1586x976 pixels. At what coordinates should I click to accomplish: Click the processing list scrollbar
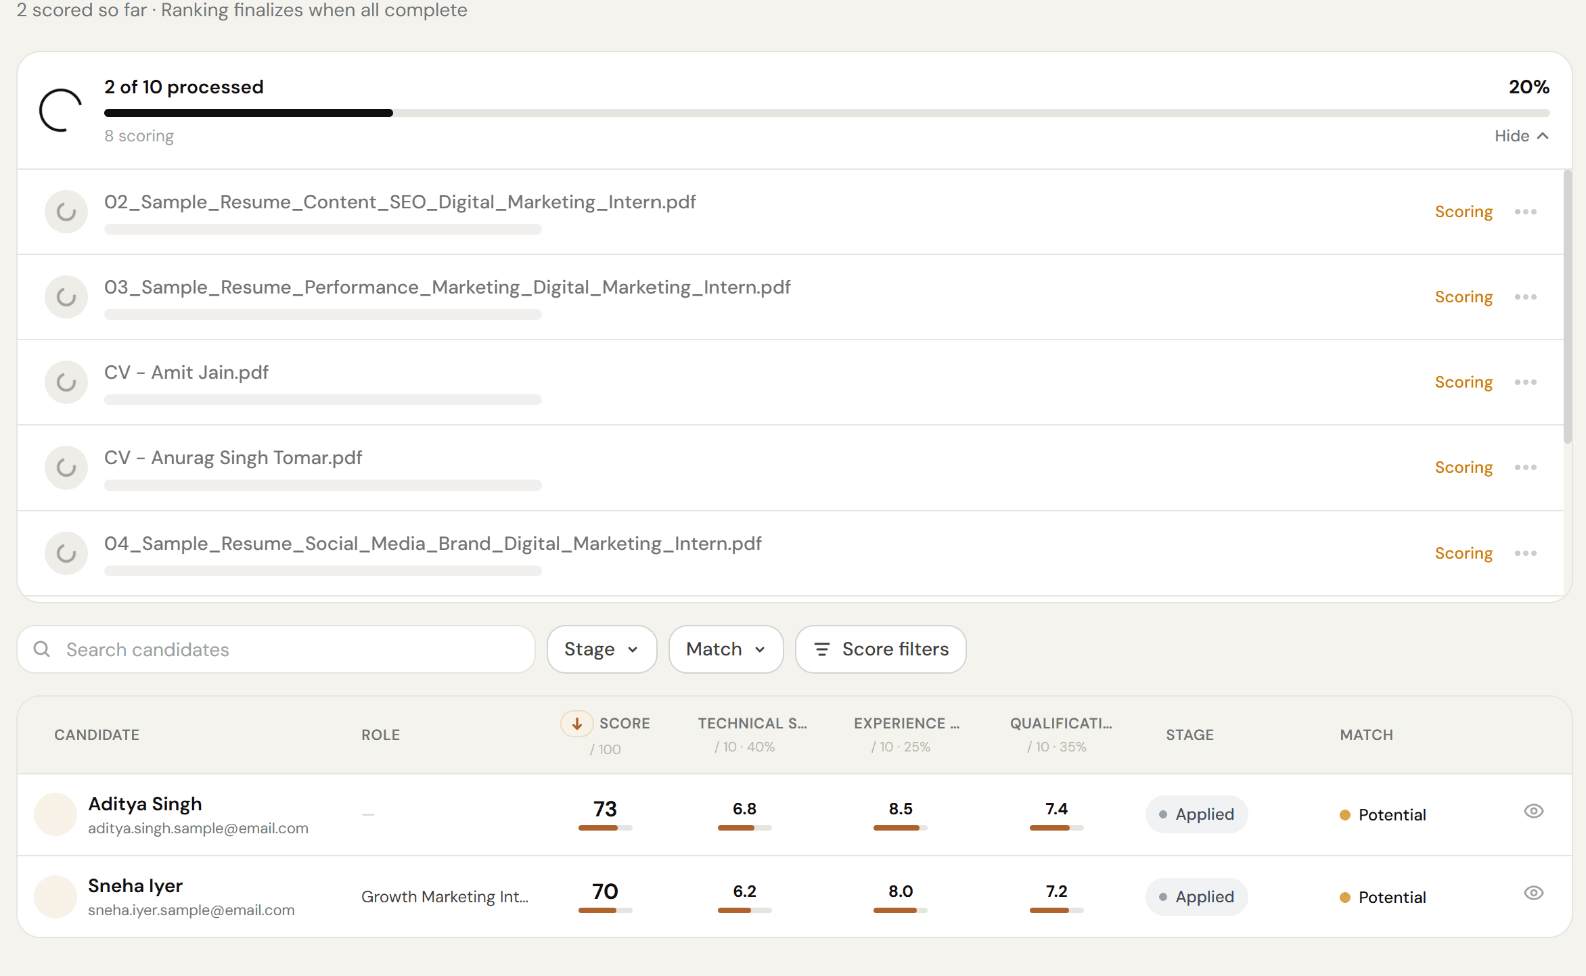1568,308
